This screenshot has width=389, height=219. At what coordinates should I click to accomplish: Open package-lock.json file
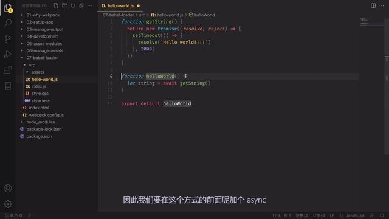44,129
